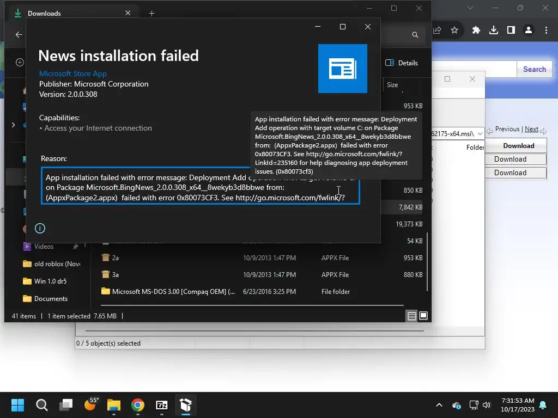Viewport: 558px width, 418px height.
Task: Click the Size column header
Action: click(392, 84)
